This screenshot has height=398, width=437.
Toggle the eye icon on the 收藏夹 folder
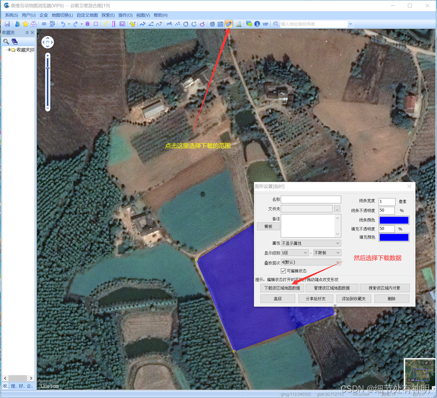click(x=9, y=50)
